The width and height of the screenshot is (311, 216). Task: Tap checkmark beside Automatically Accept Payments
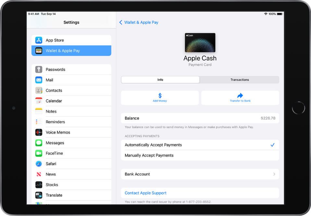tap(272, 145)
